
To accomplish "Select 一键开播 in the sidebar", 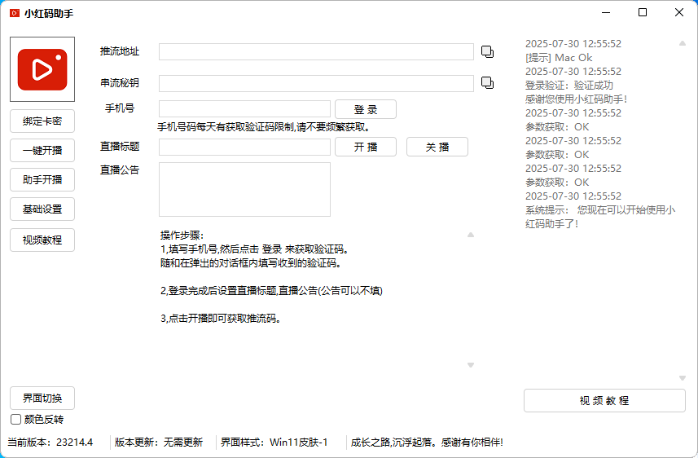I will 42,151.
